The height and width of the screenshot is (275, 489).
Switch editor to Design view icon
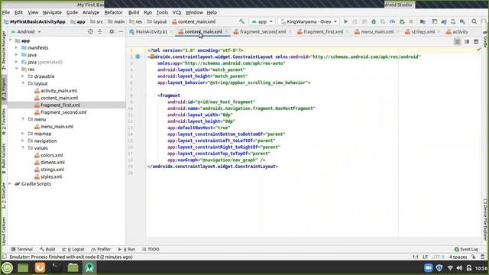click(x=476, y=41)
